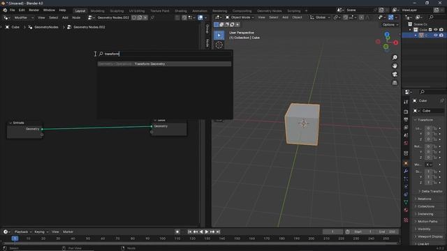Open the Render properties tab

pyautogui.click(x=406, y=112)
